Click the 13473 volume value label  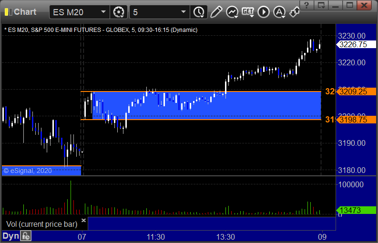point(356,210)
